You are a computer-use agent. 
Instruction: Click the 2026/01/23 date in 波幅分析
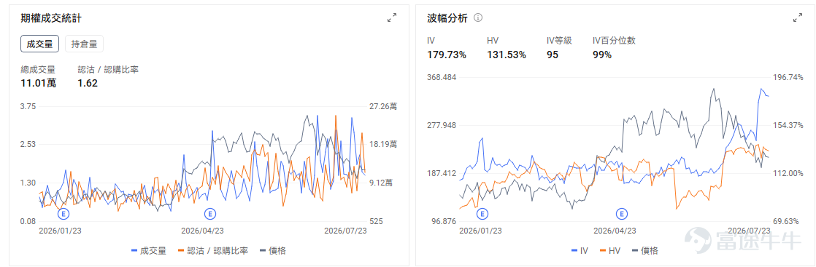coord(480,231)
